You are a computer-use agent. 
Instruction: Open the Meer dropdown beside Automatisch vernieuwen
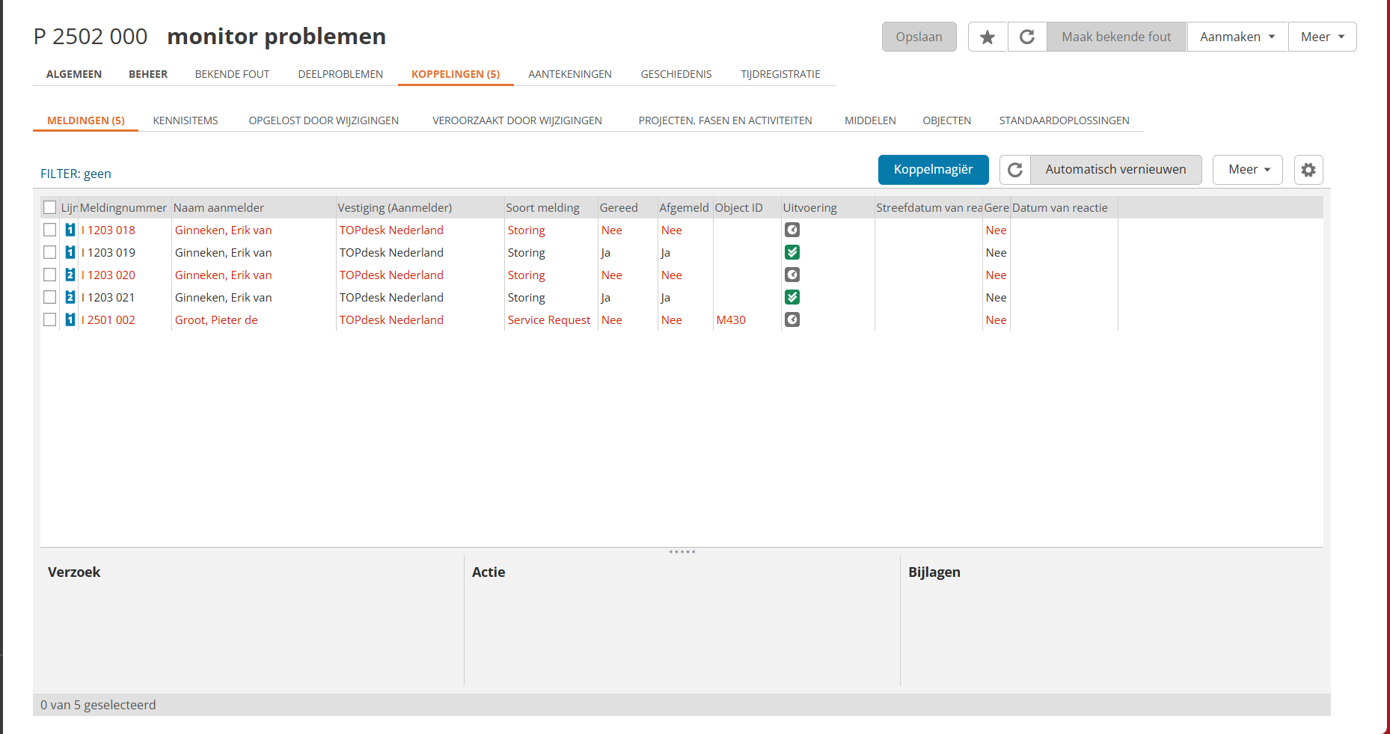pyautogui.click(x=1248, y=170)
